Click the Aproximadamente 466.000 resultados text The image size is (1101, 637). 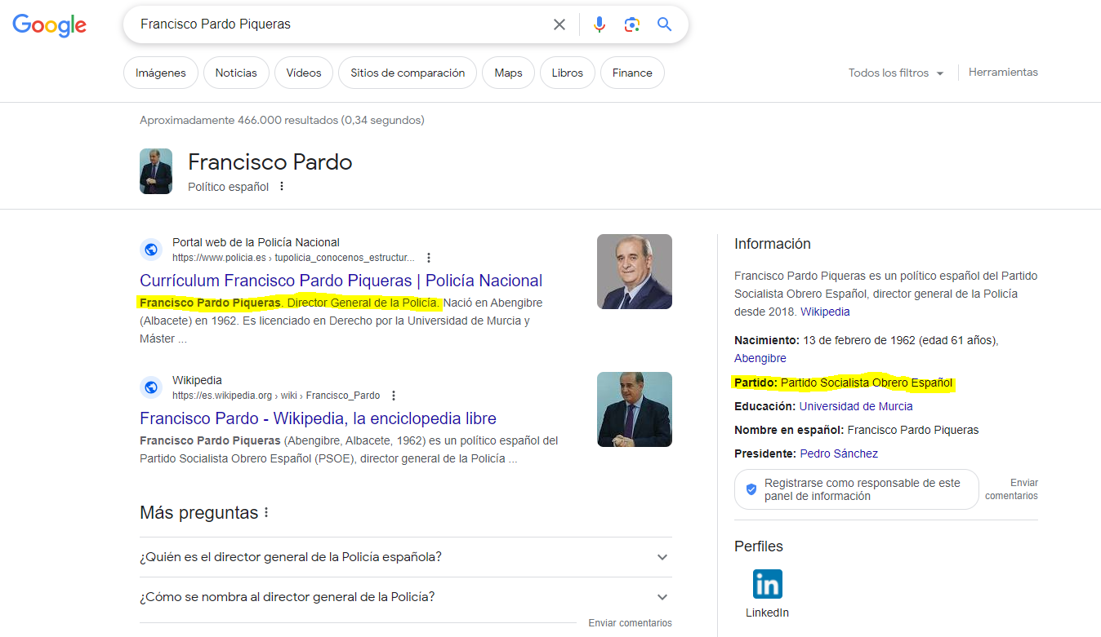coord(282,120)
